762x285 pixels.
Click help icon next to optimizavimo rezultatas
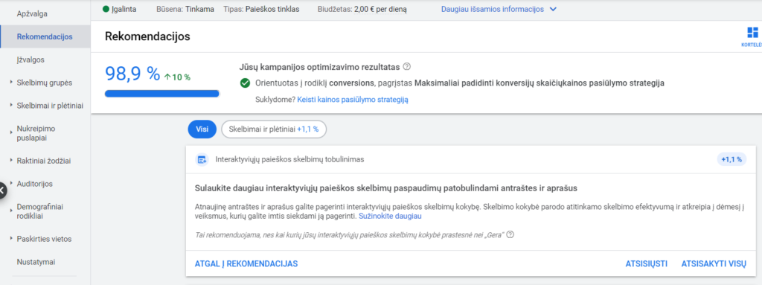pos(407,67)
